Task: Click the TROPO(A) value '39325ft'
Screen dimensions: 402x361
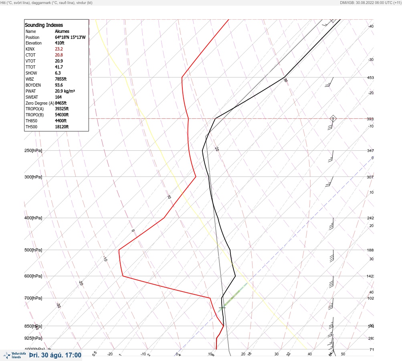Action: tap(62, 109)
